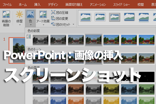Click the slide number 1 label

pyautogui.click(x=4, y=39)
